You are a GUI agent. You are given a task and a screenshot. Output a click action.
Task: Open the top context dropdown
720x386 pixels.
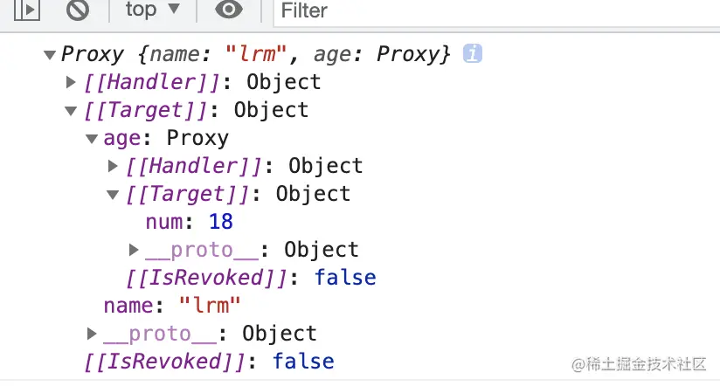[152, 10]
